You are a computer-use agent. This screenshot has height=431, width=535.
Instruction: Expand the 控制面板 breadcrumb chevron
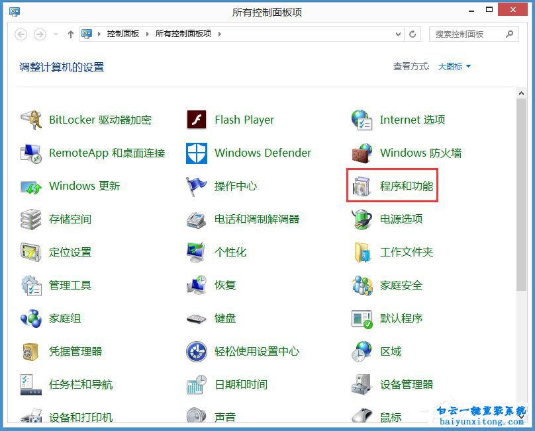point(145,34)
